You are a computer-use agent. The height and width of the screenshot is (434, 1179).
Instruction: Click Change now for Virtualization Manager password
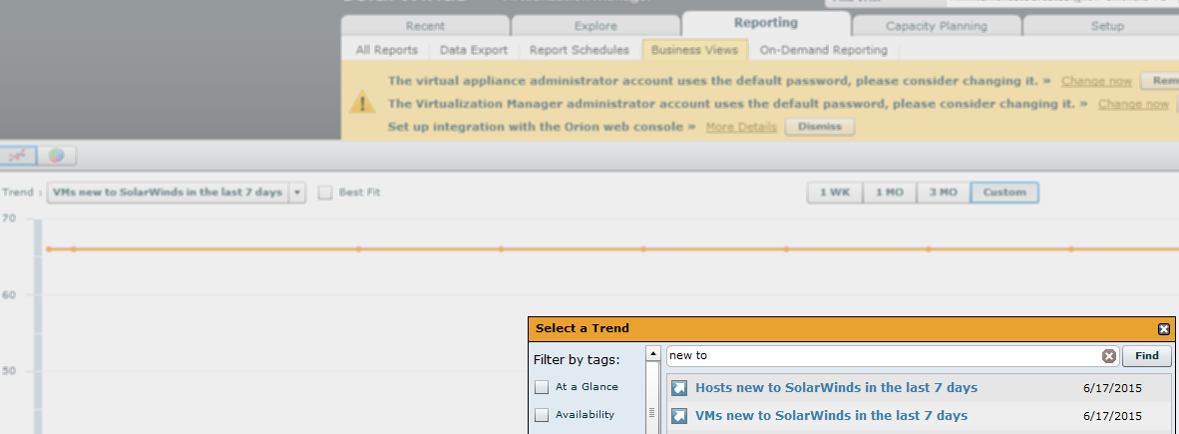[x=1133, y=104]
